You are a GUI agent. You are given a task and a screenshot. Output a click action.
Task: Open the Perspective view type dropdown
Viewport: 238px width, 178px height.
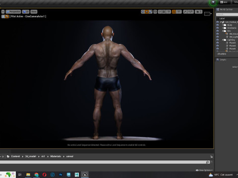(13, 12)
